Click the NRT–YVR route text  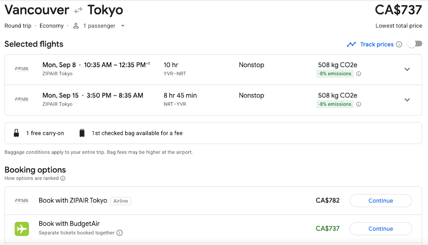click(x=175, y=104)
